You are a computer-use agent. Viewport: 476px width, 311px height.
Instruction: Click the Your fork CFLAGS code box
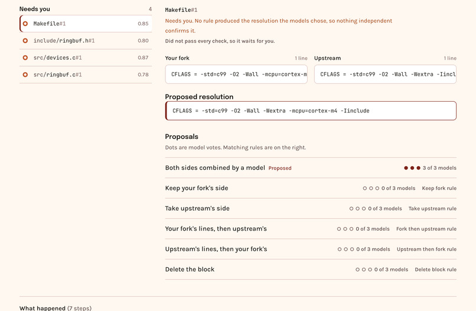point(236,74)
